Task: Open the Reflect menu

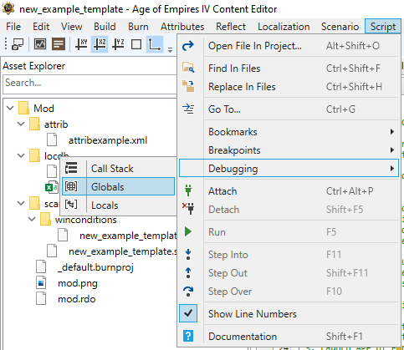Action: (231, 27)
